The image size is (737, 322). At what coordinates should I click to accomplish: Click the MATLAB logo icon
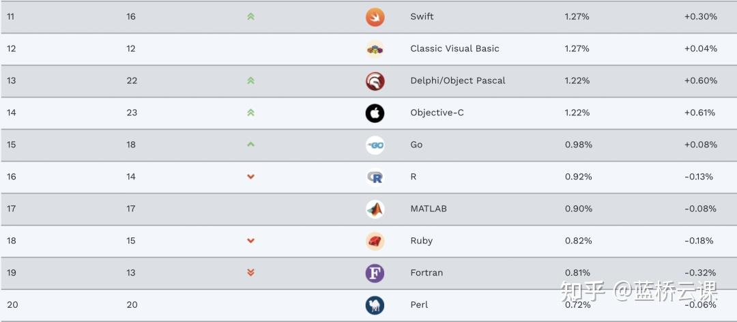(375, 209)
